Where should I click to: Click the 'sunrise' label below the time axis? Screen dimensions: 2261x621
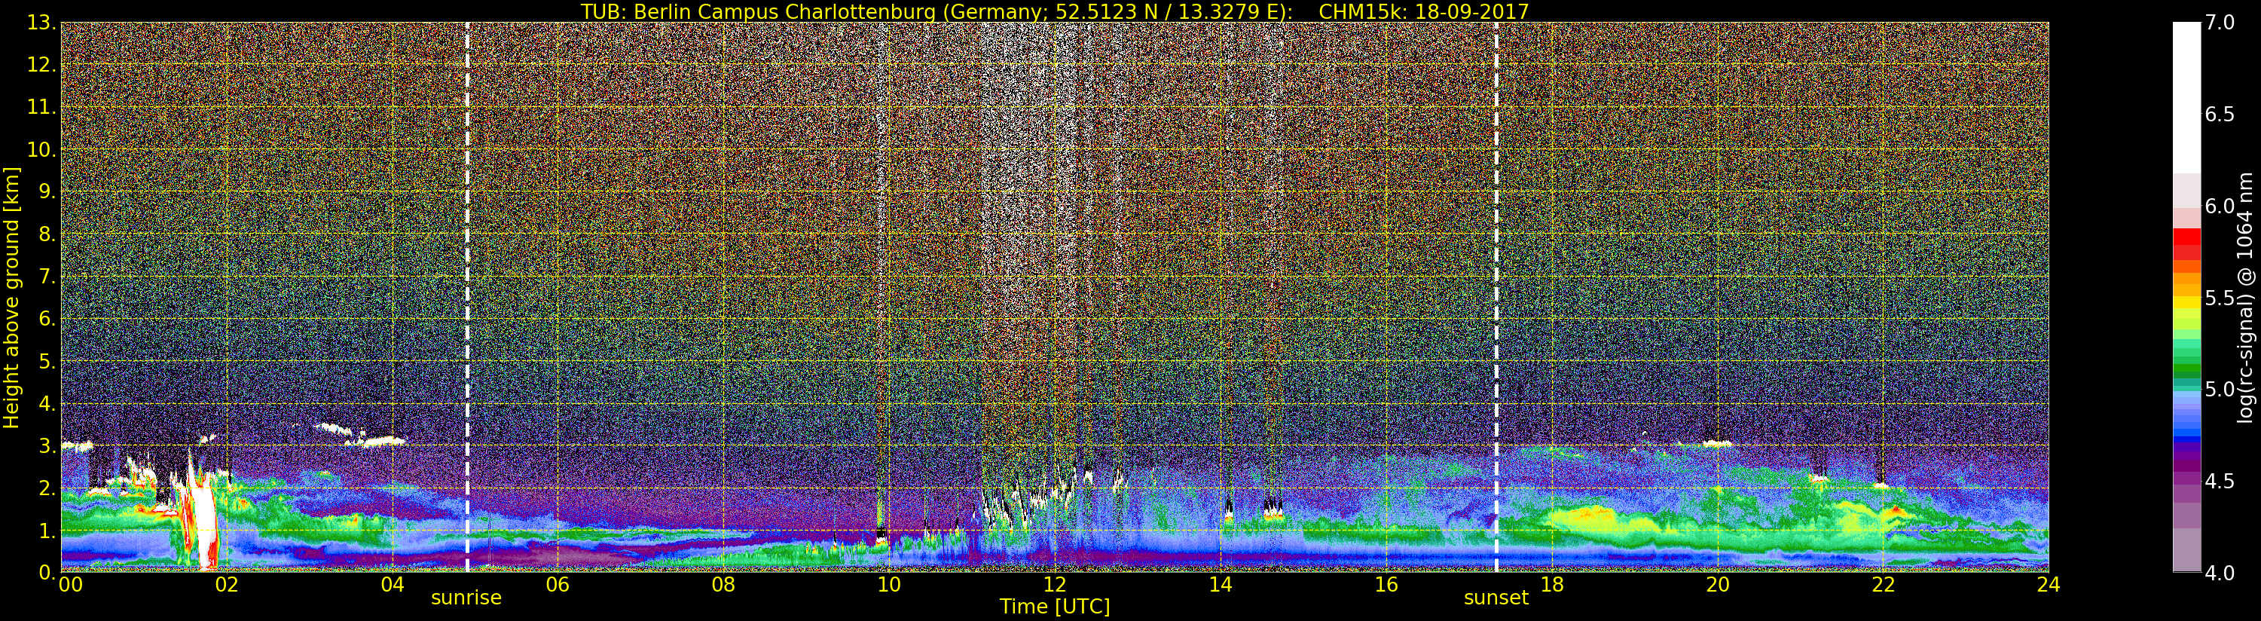(466, 598)
